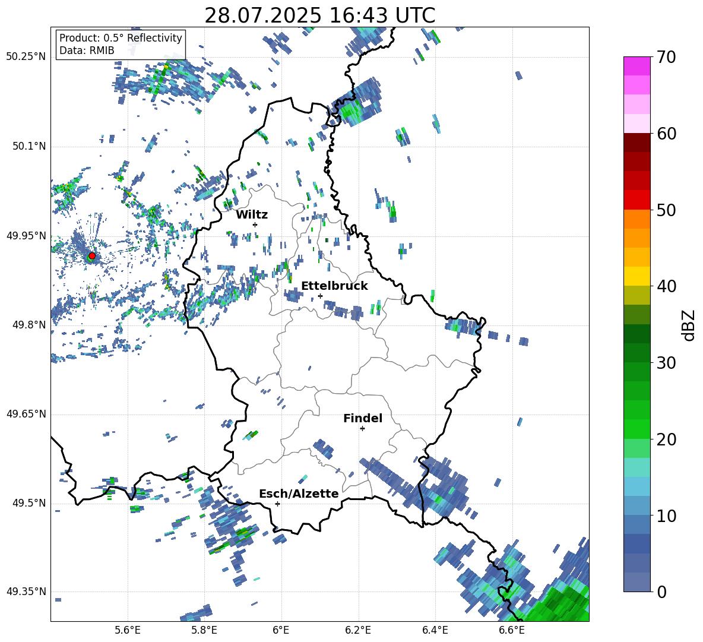Image resolution: width=703 pixels, height=642 pixels.
Task: Click the 49.95°N latitude label
Action: click(26, 235)
